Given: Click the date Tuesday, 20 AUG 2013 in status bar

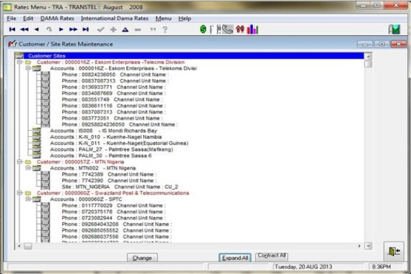Looking at the screenshot, I should coord(303,266).
